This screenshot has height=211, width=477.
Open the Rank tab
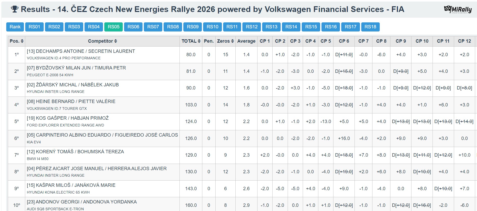(15, 27)
